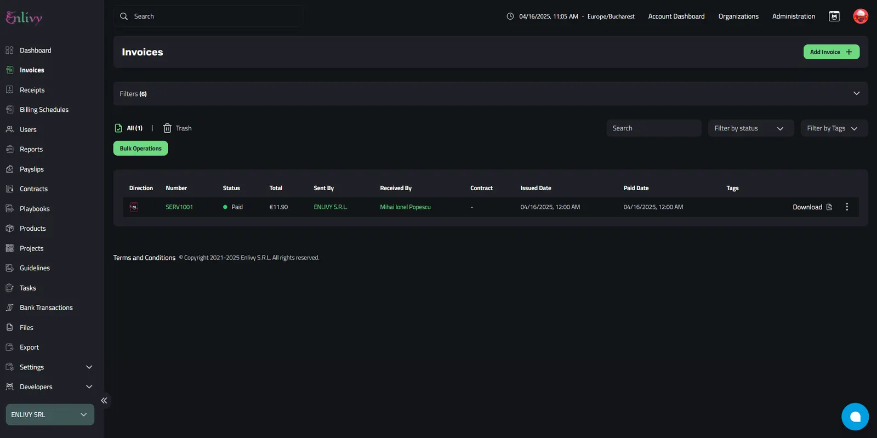The image size is (877, 438).
Task: Click the €11.90 total value
Action: pyautogui.click(x=278, y=207)
